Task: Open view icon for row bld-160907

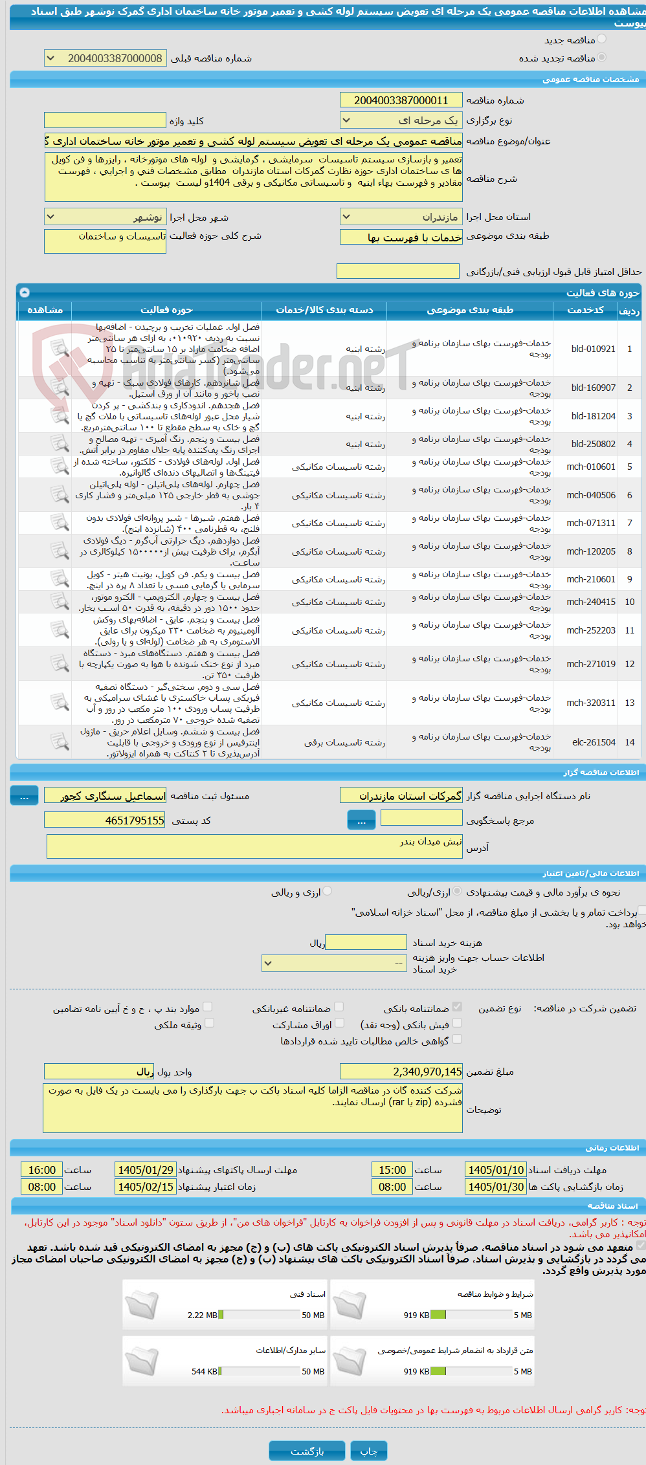Action: pyautogui.click(x=60, y=387)
